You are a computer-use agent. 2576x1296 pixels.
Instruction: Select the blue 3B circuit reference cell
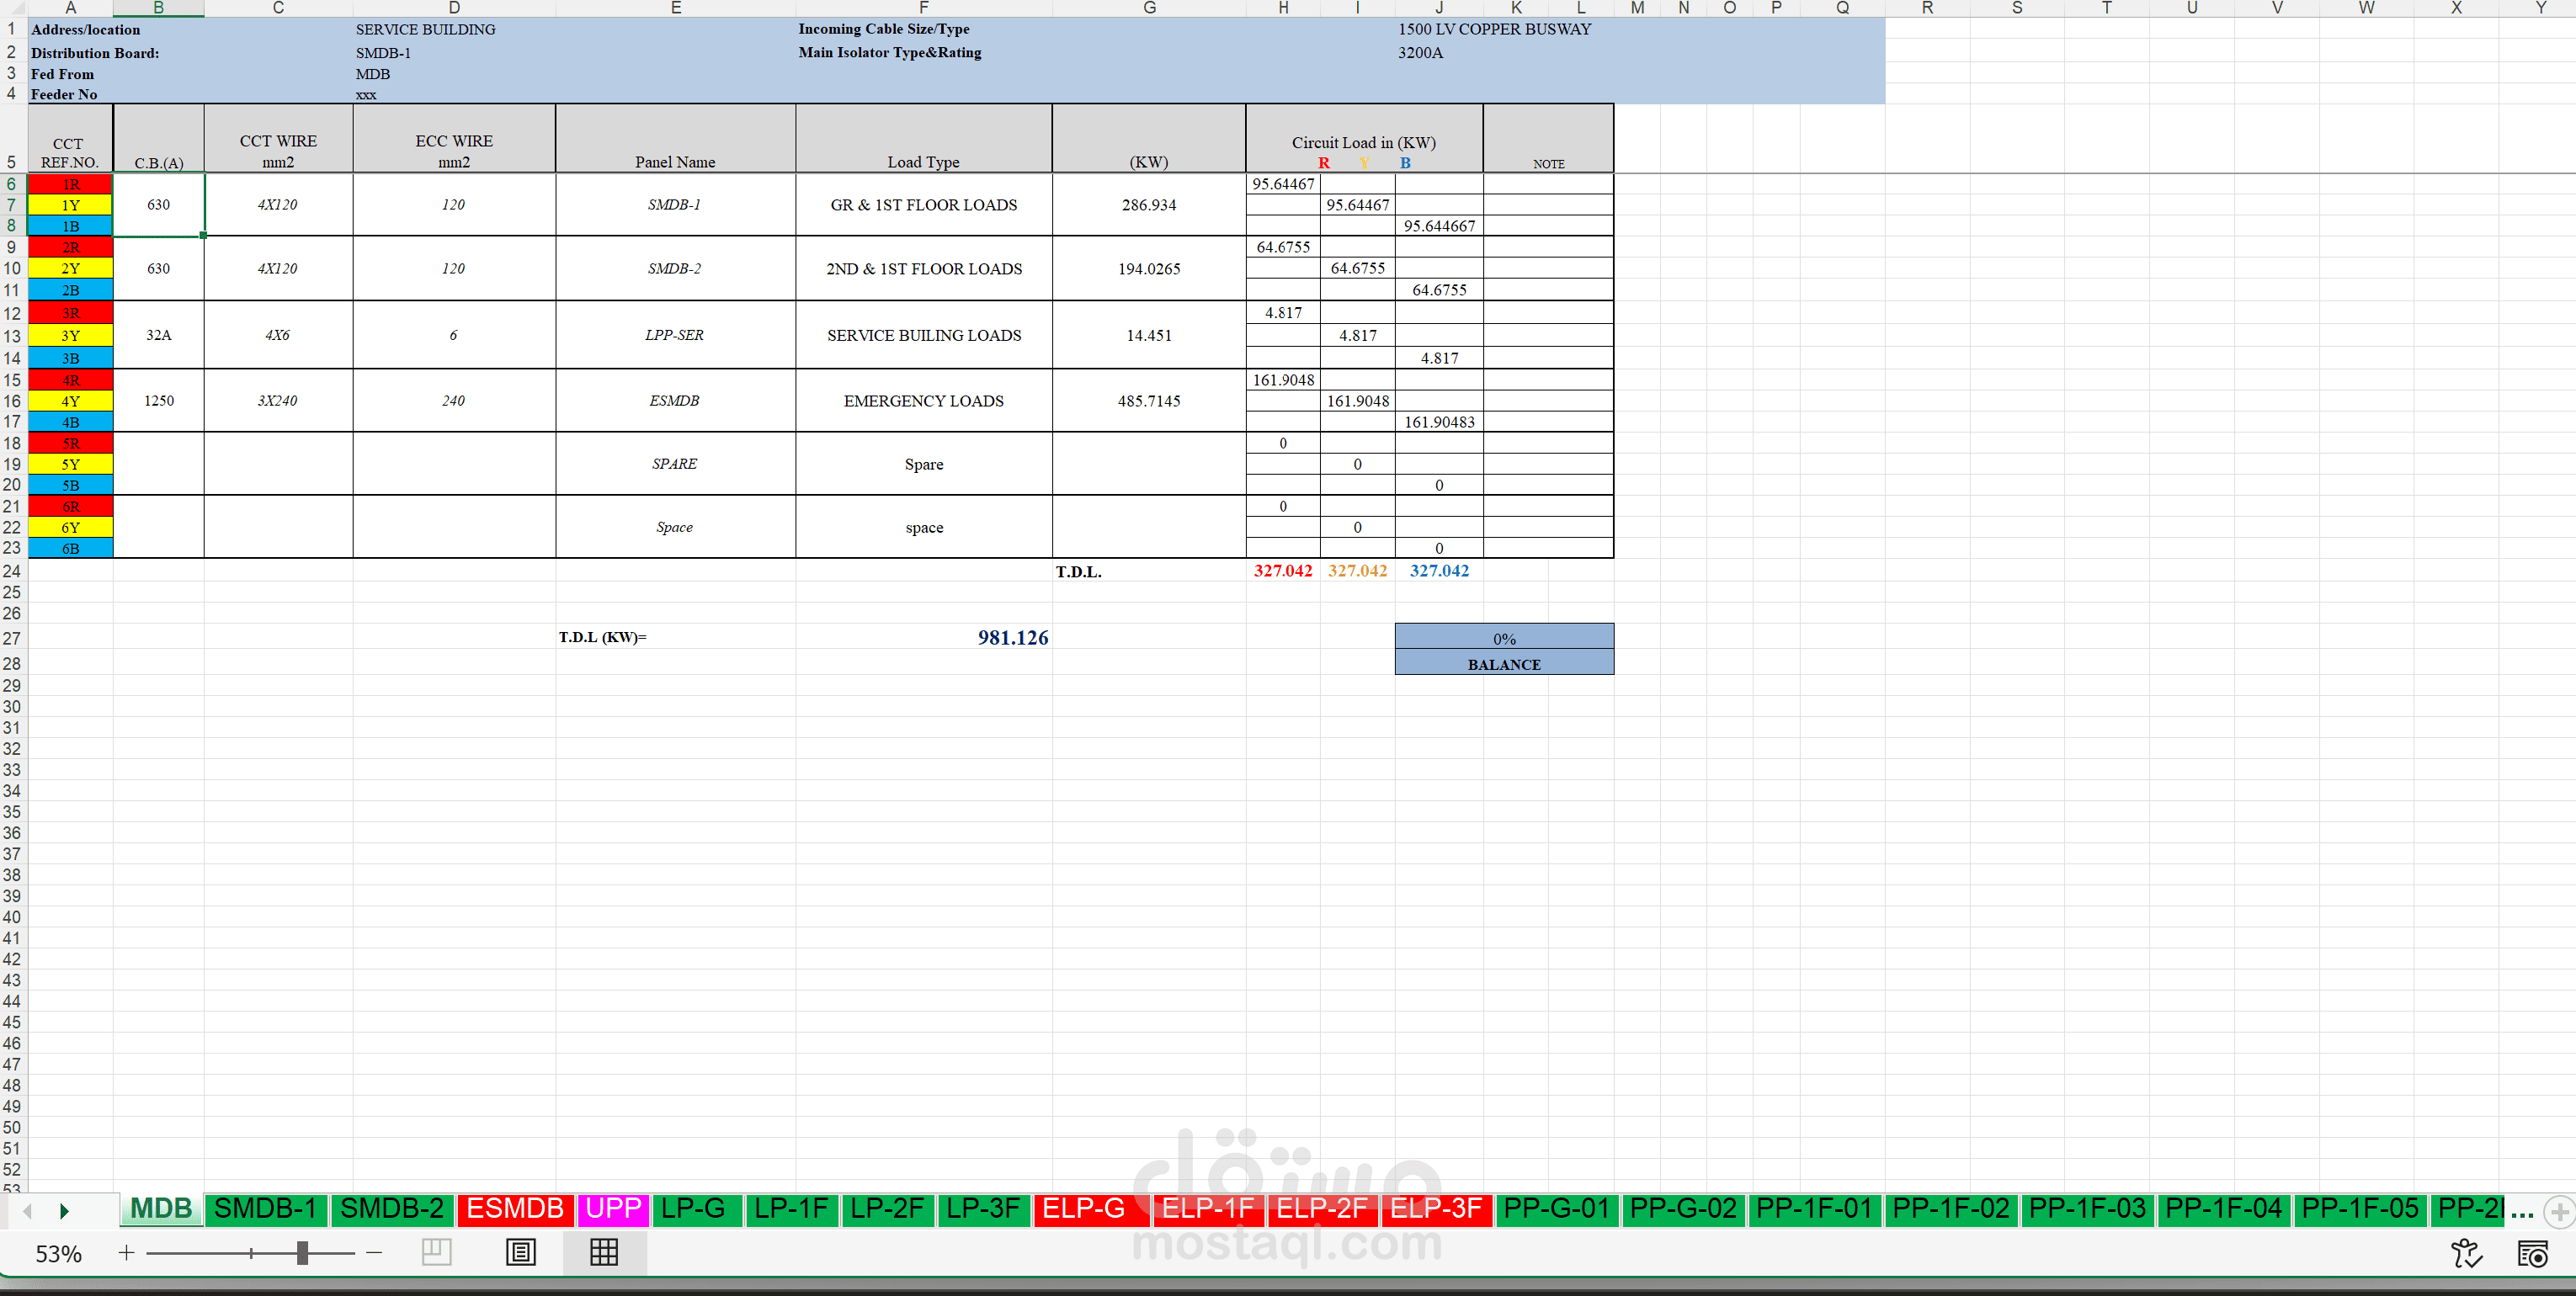70,358
